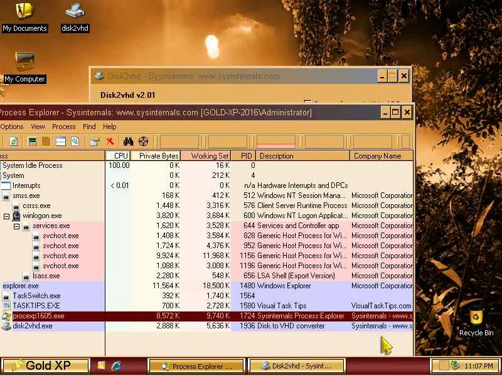Sort by the Working Set column header
The height and width of the screenshot is (376, 502).
tap(206, 155)
